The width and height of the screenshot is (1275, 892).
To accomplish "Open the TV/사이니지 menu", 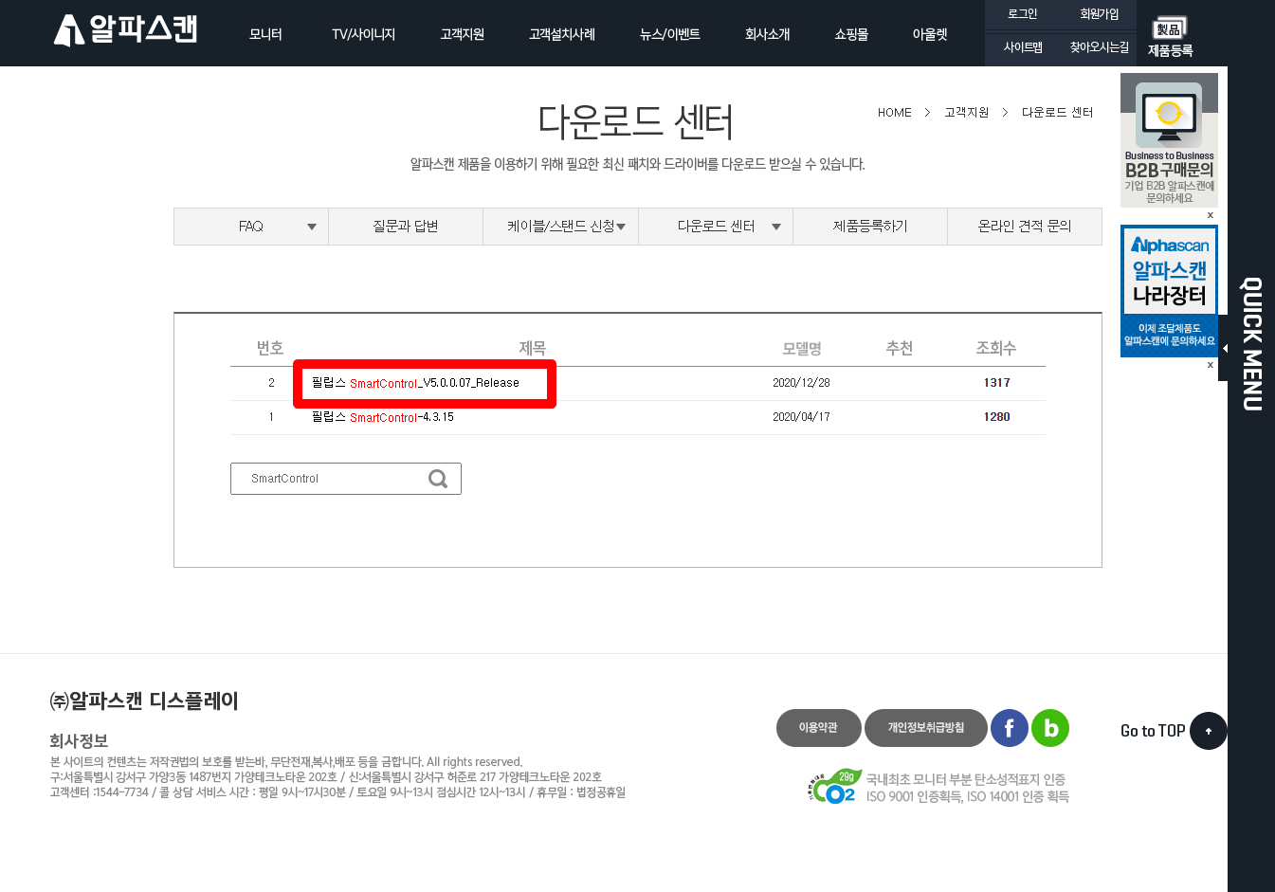I will 363,34.
